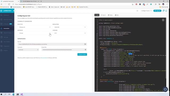Open the Other favorites folder
170x96 pixels.
(x=164, y=7)
